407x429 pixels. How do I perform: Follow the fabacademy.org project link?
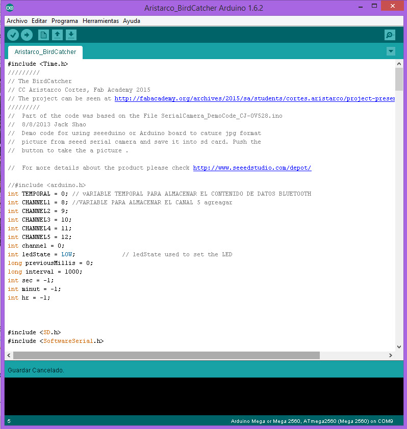point(255,98)
